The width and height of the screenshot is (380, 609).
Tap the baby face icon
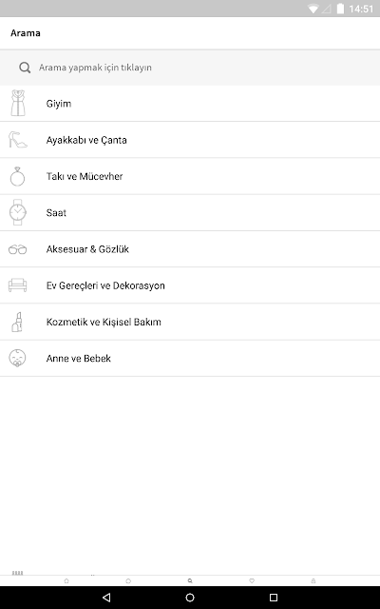click(17, 358)
